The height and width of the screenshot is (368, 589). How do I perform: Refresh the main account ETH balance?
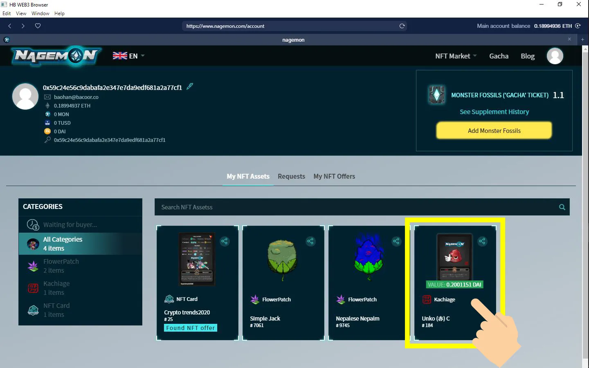click(578, 26)
